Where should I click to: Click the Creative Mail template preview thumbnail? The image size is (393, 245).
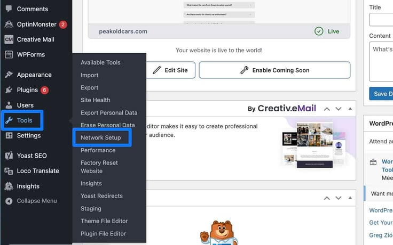tap(314, 145)
